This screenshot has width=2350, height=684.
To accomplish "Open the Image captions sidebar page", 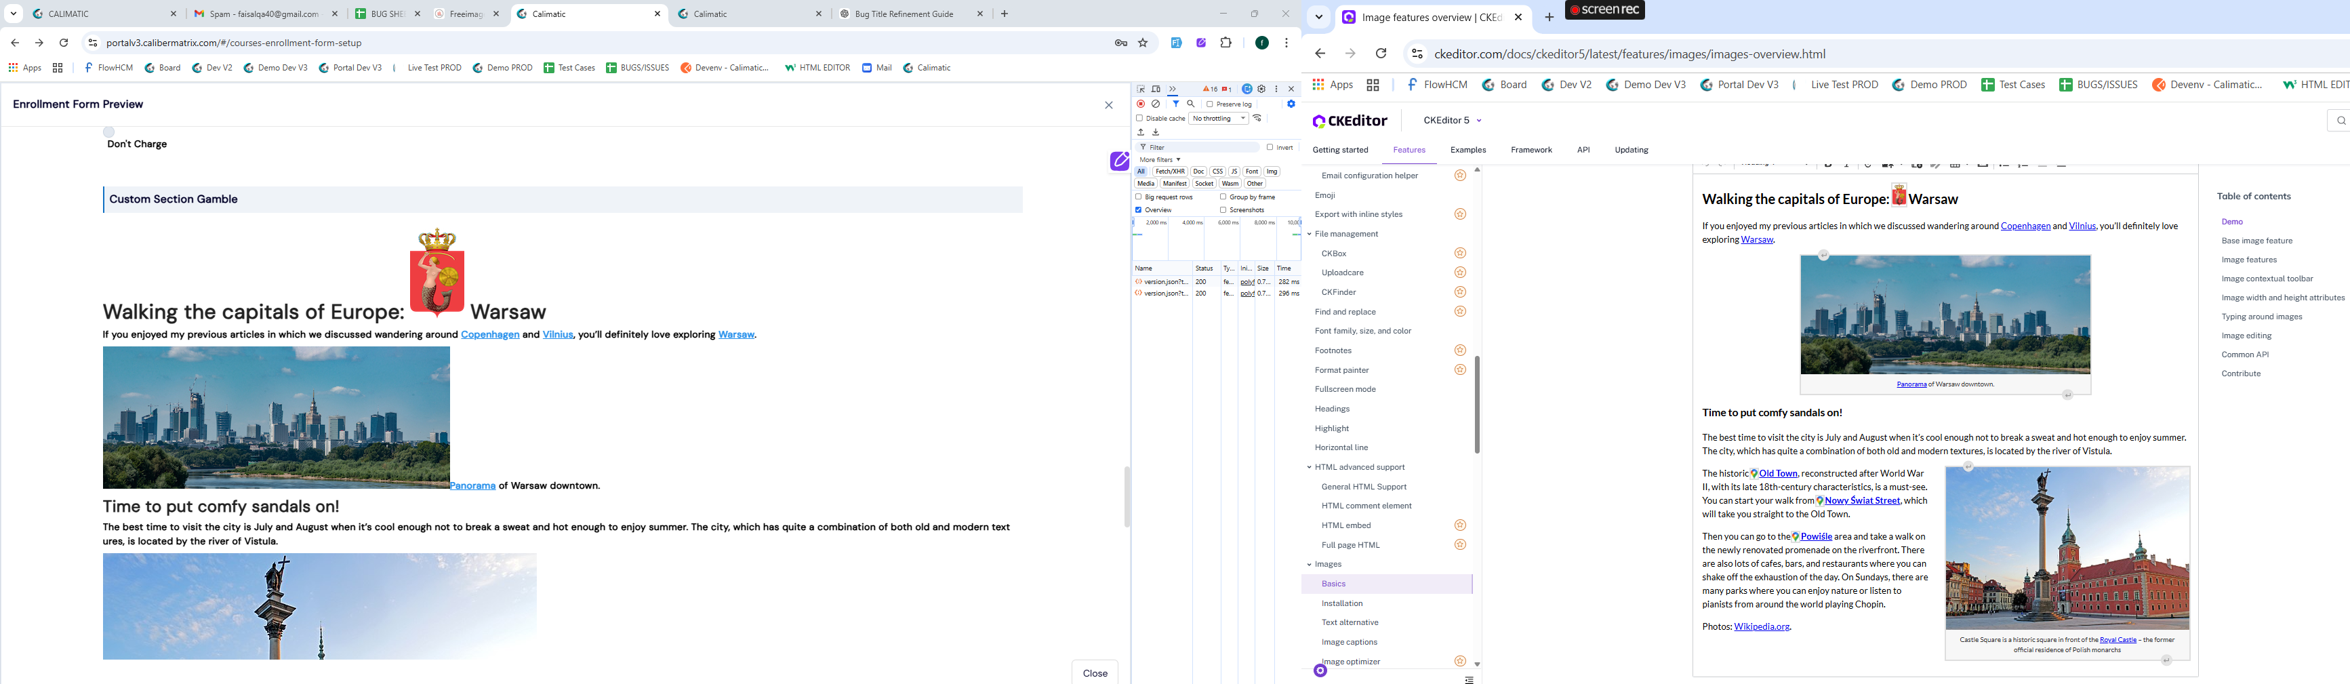I will tap(1350, 642).
